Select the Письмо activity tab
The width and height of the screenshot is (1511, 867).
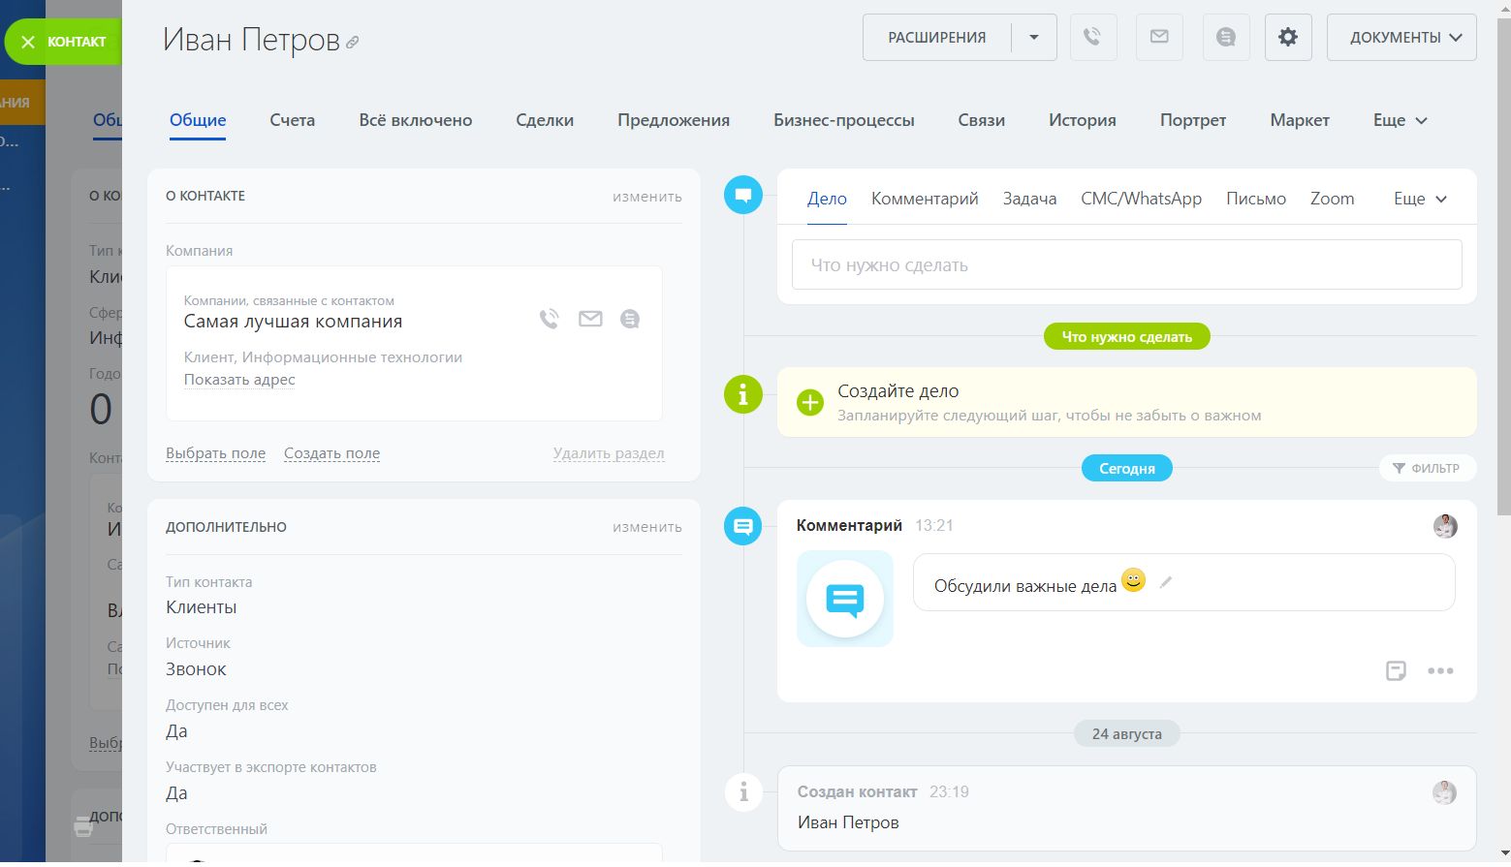pos(1256,199)
